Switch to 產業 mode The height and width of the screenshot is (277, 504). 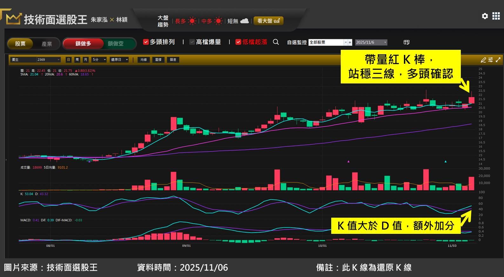[47, 44]
